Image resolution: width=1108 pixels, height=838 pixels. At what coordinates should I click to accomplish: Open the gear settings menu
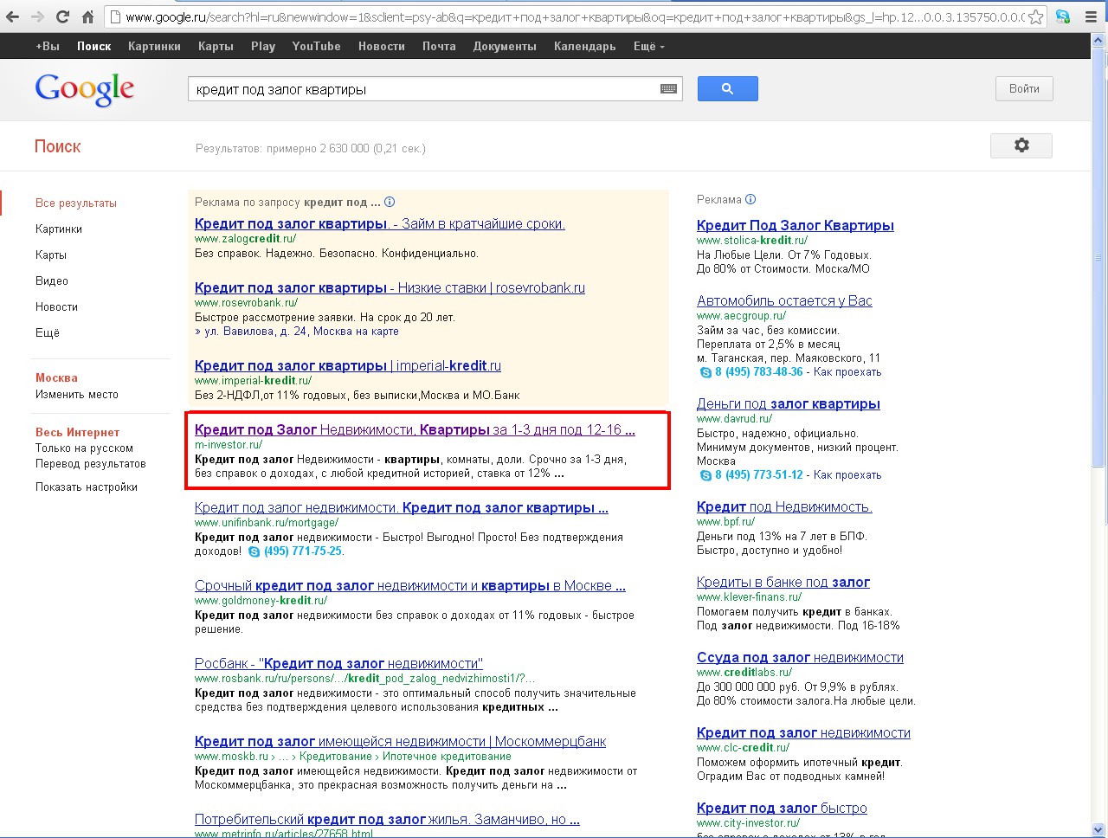[x=1021, y=145]
